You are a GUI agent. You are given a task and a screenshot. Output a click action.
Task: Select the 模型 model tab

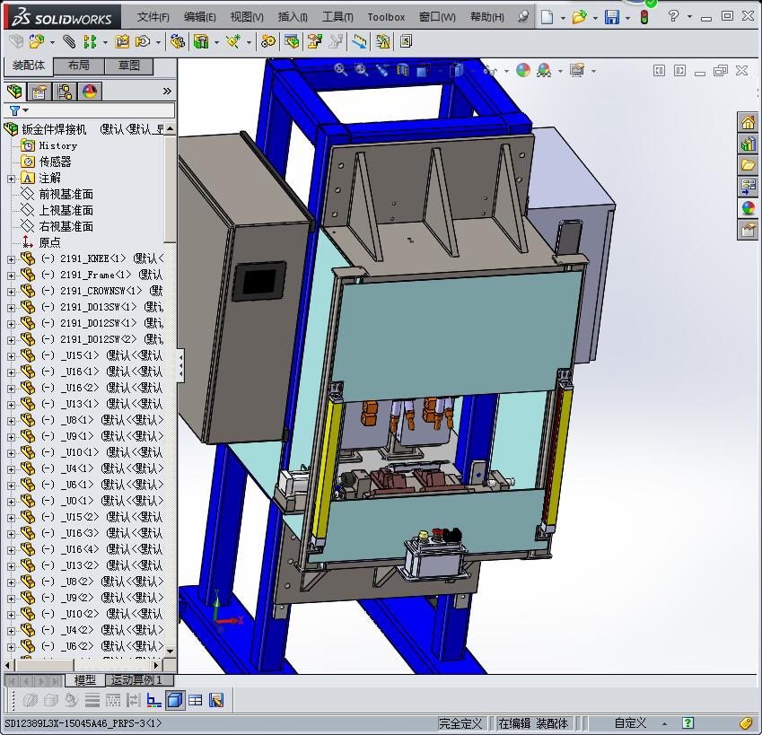click(85, 680)
